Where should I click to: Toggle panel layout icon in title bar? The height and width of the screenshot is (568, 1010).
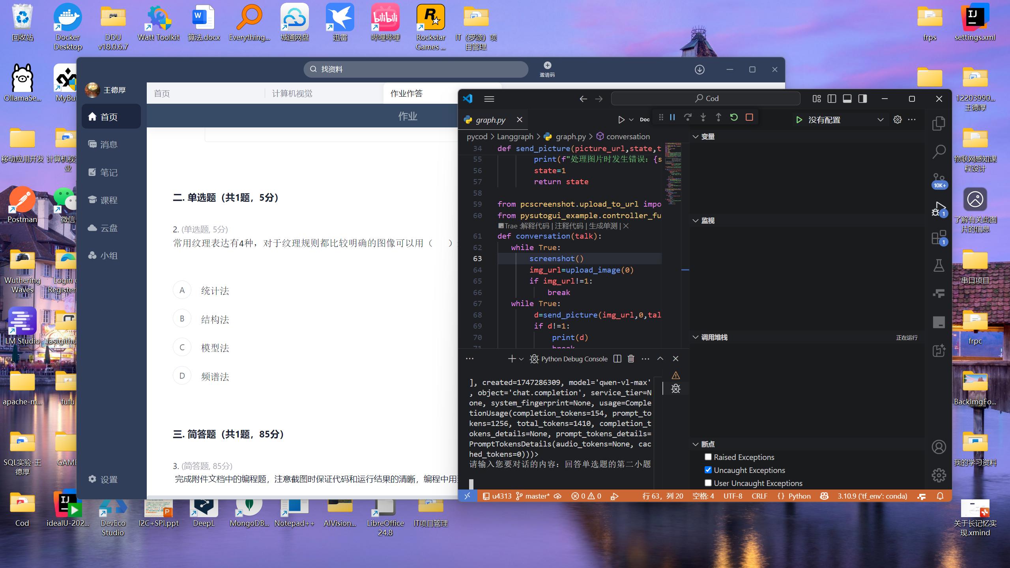point(847,99)
